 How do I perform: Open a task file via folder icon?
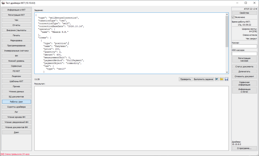click(222, 79)
